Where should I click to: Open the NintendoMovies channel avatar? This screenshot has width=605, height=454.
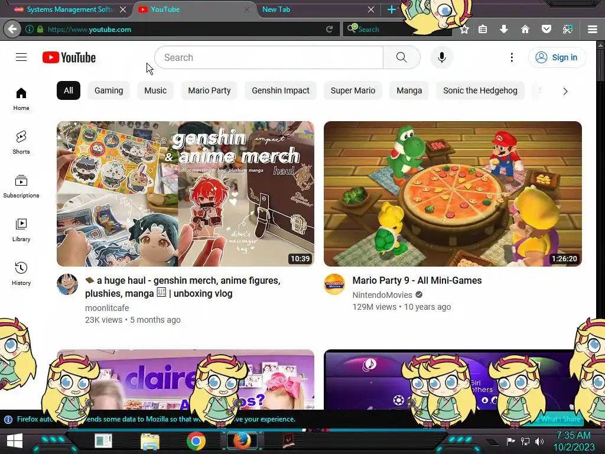pyautogui.click(x=334, y=284)
